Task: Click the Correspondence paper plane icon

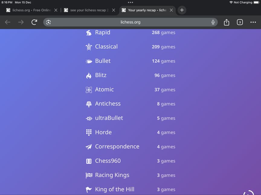Action: pyautogui.click(x=89, y=147)
